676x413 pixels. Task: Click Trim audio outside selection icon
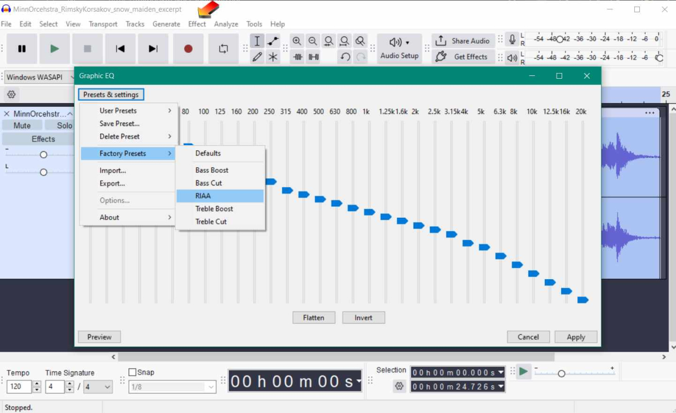298,57
